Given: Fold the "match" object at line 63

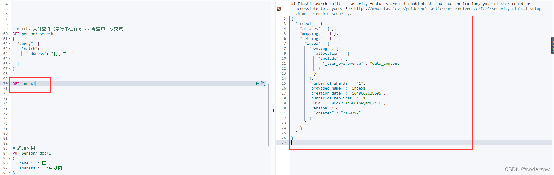Looking at the screenshot, I should (9, 49).
